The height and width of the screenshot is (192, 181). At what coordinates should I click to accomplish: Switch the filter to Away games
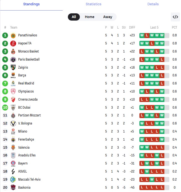(108, 17)
